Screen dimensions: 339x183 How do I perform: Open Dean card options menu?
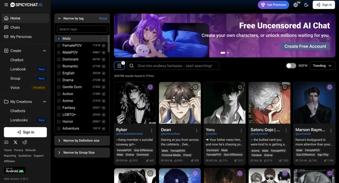click(x=196, y=130)
